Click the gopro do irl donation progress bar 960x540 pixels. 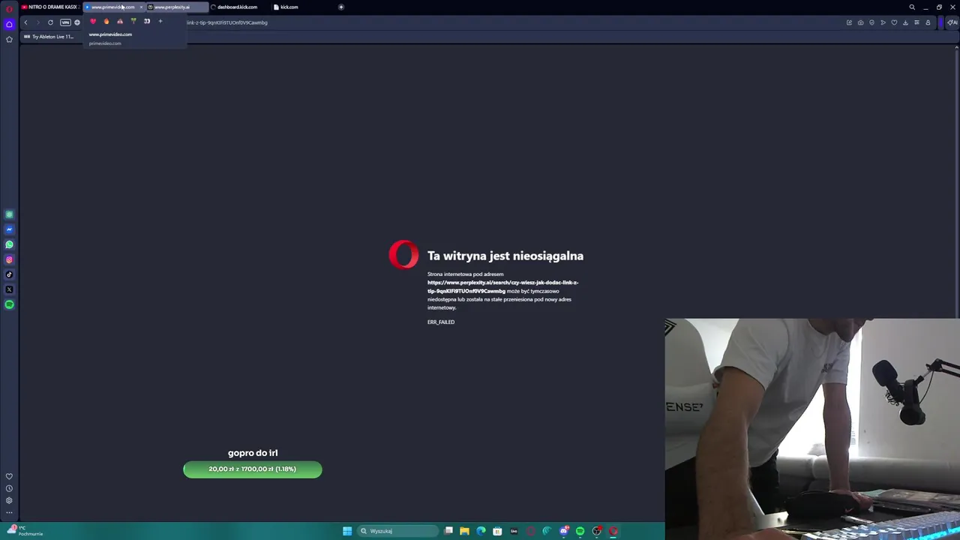click(x=253, y=469)
